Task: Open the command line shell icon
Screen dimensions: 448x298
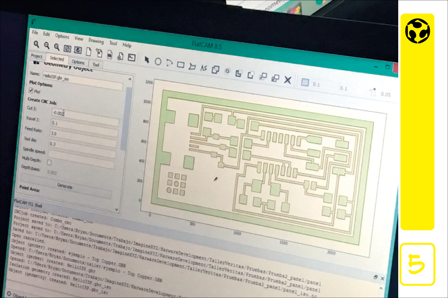Action: tap(132, 57)
